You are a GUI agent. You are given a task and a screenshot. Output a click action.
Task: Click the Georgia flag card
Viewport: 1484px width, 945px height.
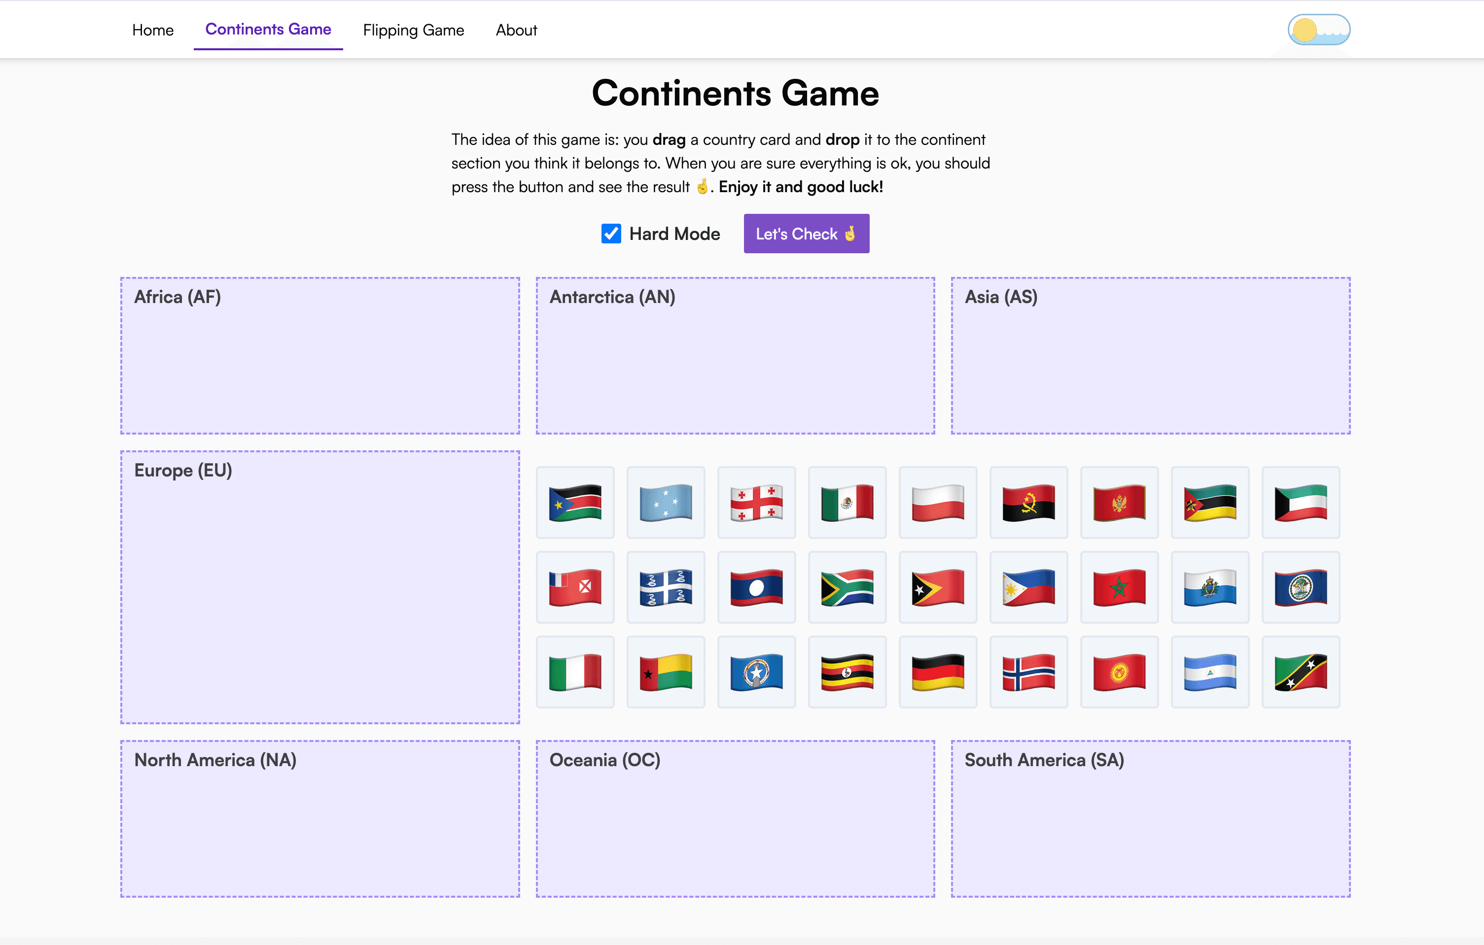757,503
